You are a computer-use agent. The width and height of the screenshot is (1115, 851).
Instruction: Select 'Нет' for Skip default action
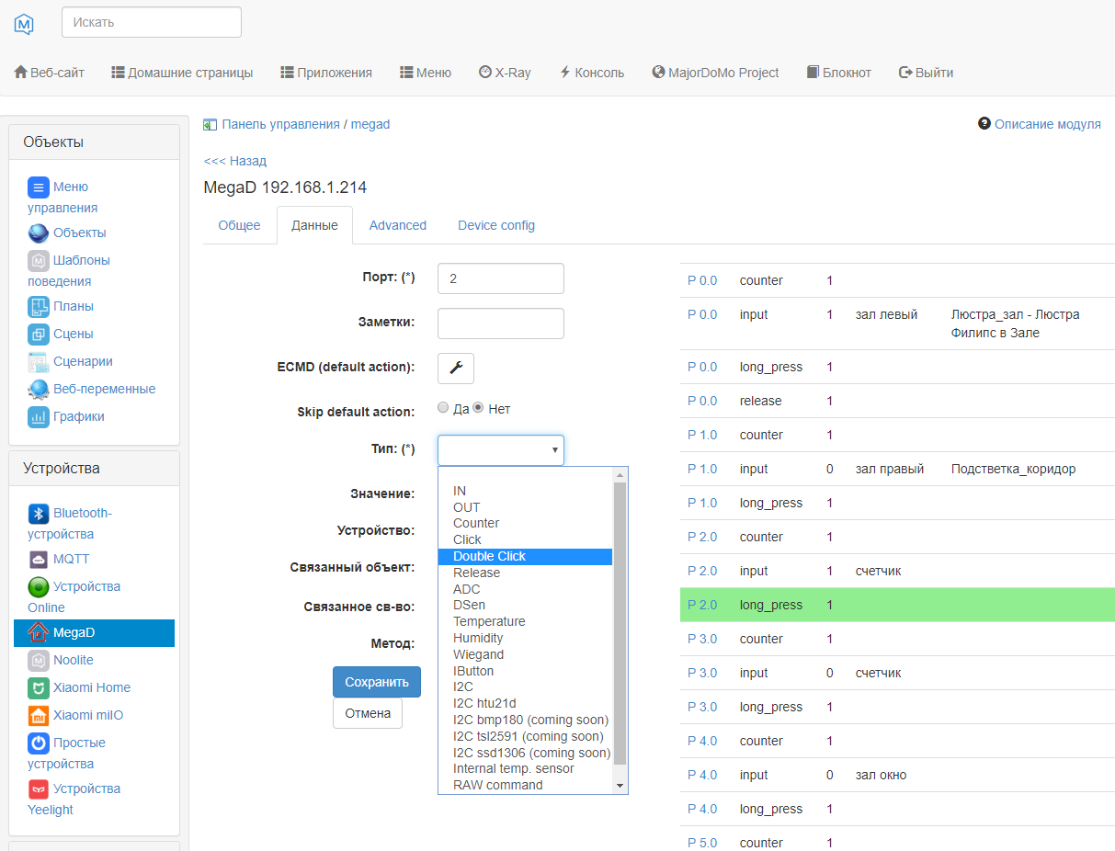point(478,408)
